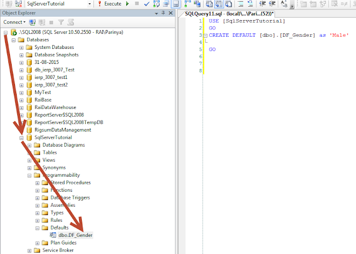
Task: Open the toolbar options overflow arrow
Action: [293, 6]
